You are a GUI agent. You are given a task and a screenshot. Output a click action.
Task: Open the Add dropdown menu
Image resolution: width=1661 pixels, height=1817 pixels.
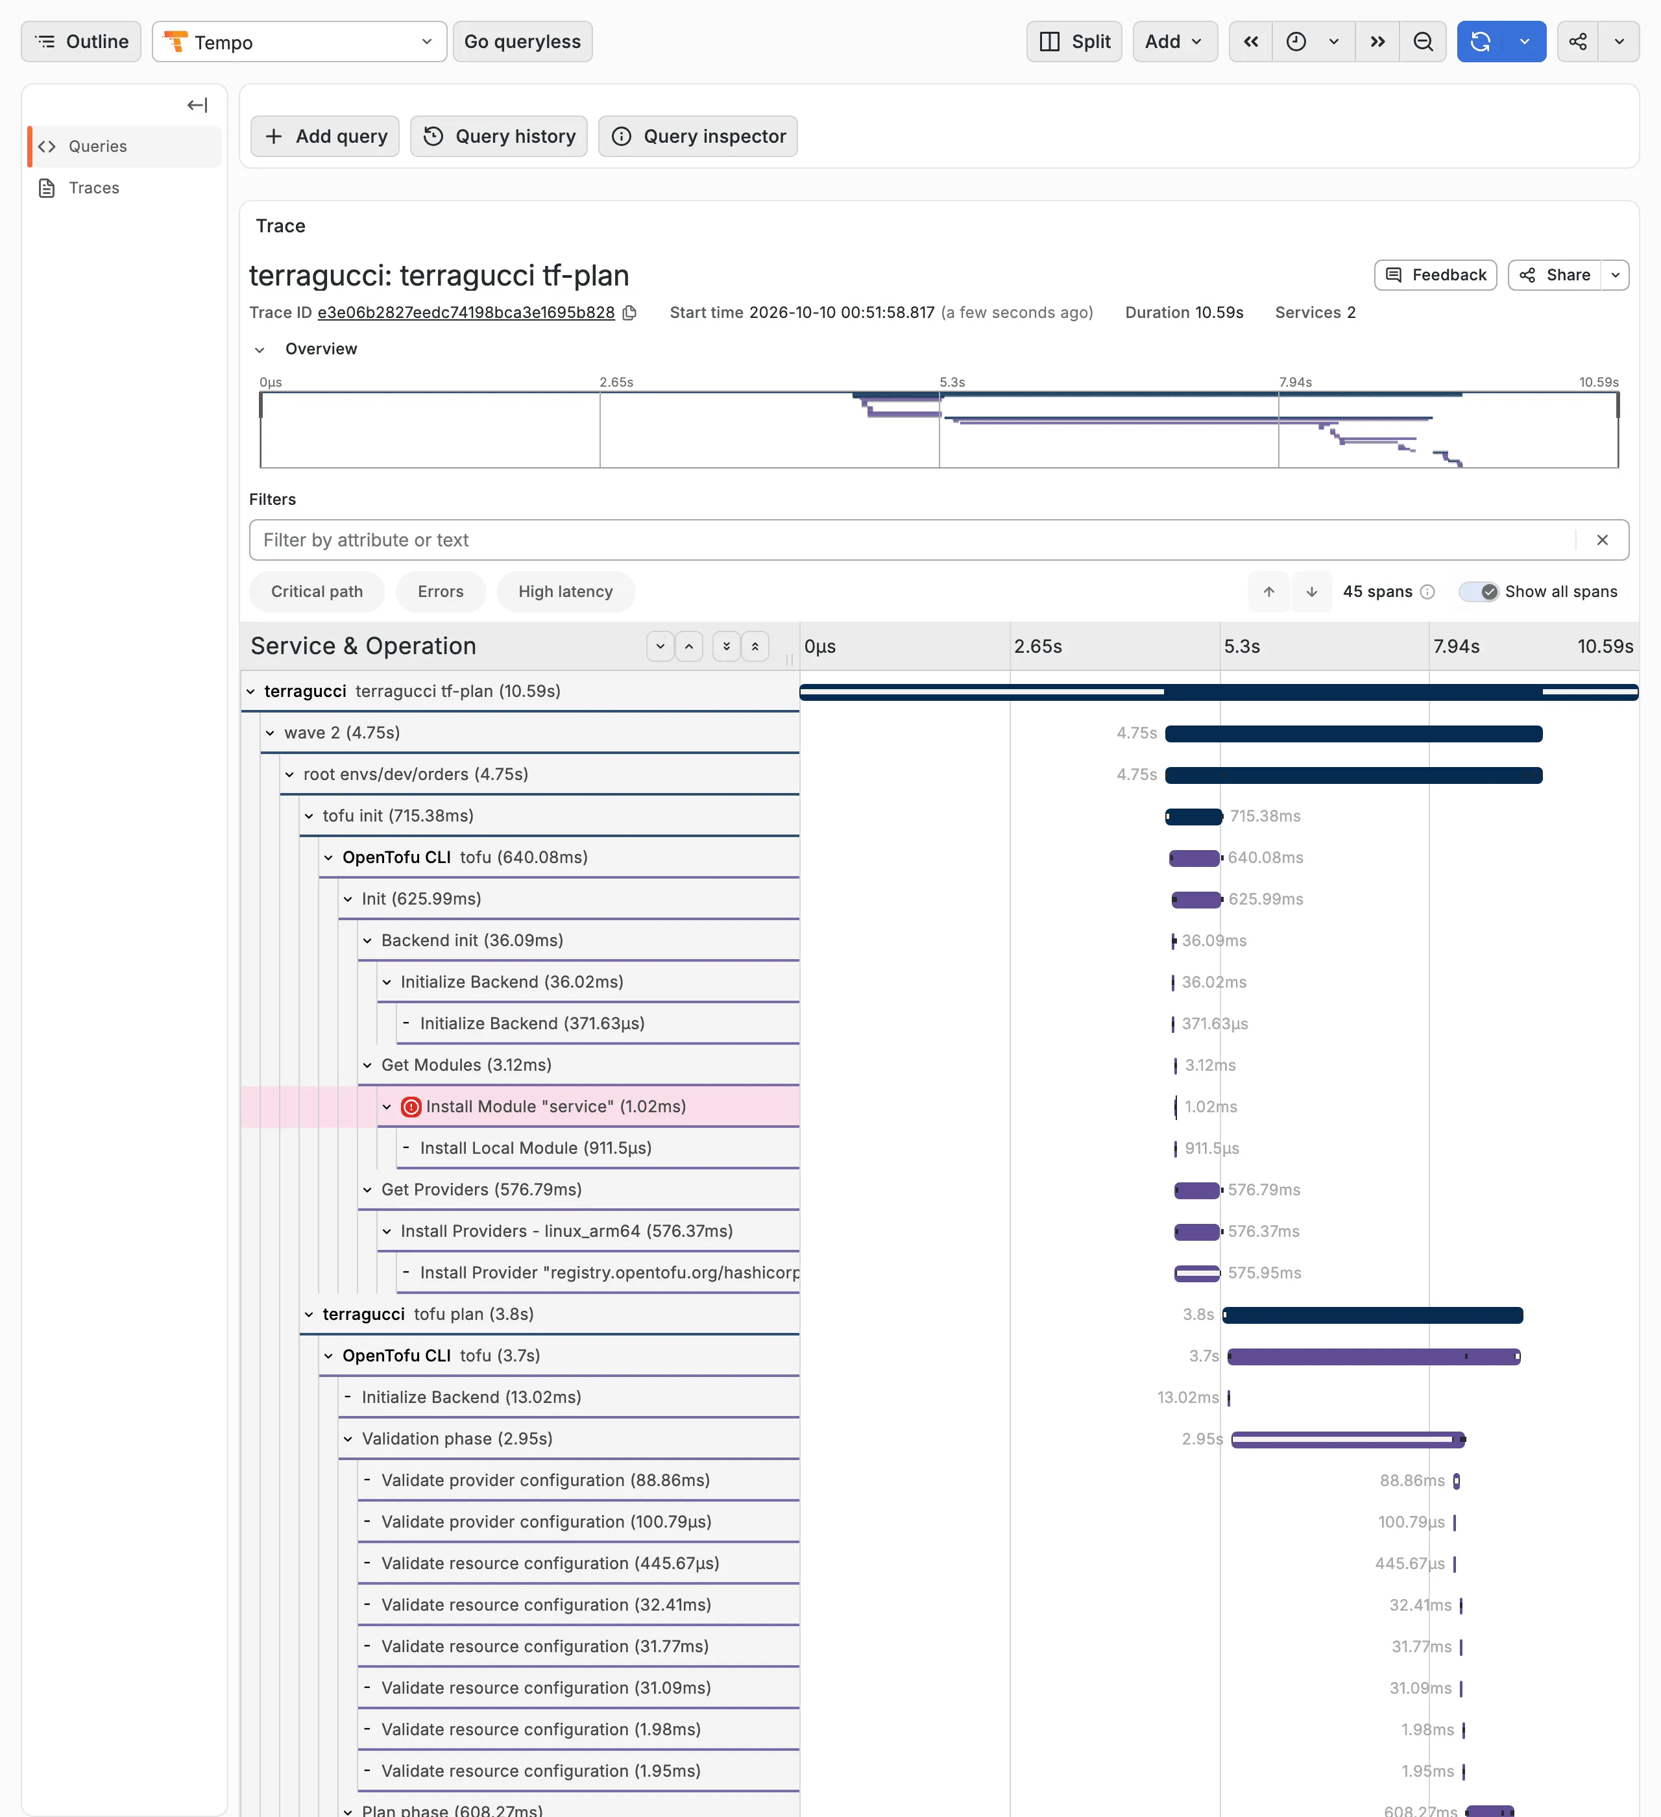[1174, 42]
